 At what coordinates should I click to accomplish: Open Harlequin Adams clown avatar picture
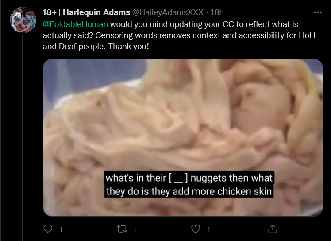tap(23, 20)
